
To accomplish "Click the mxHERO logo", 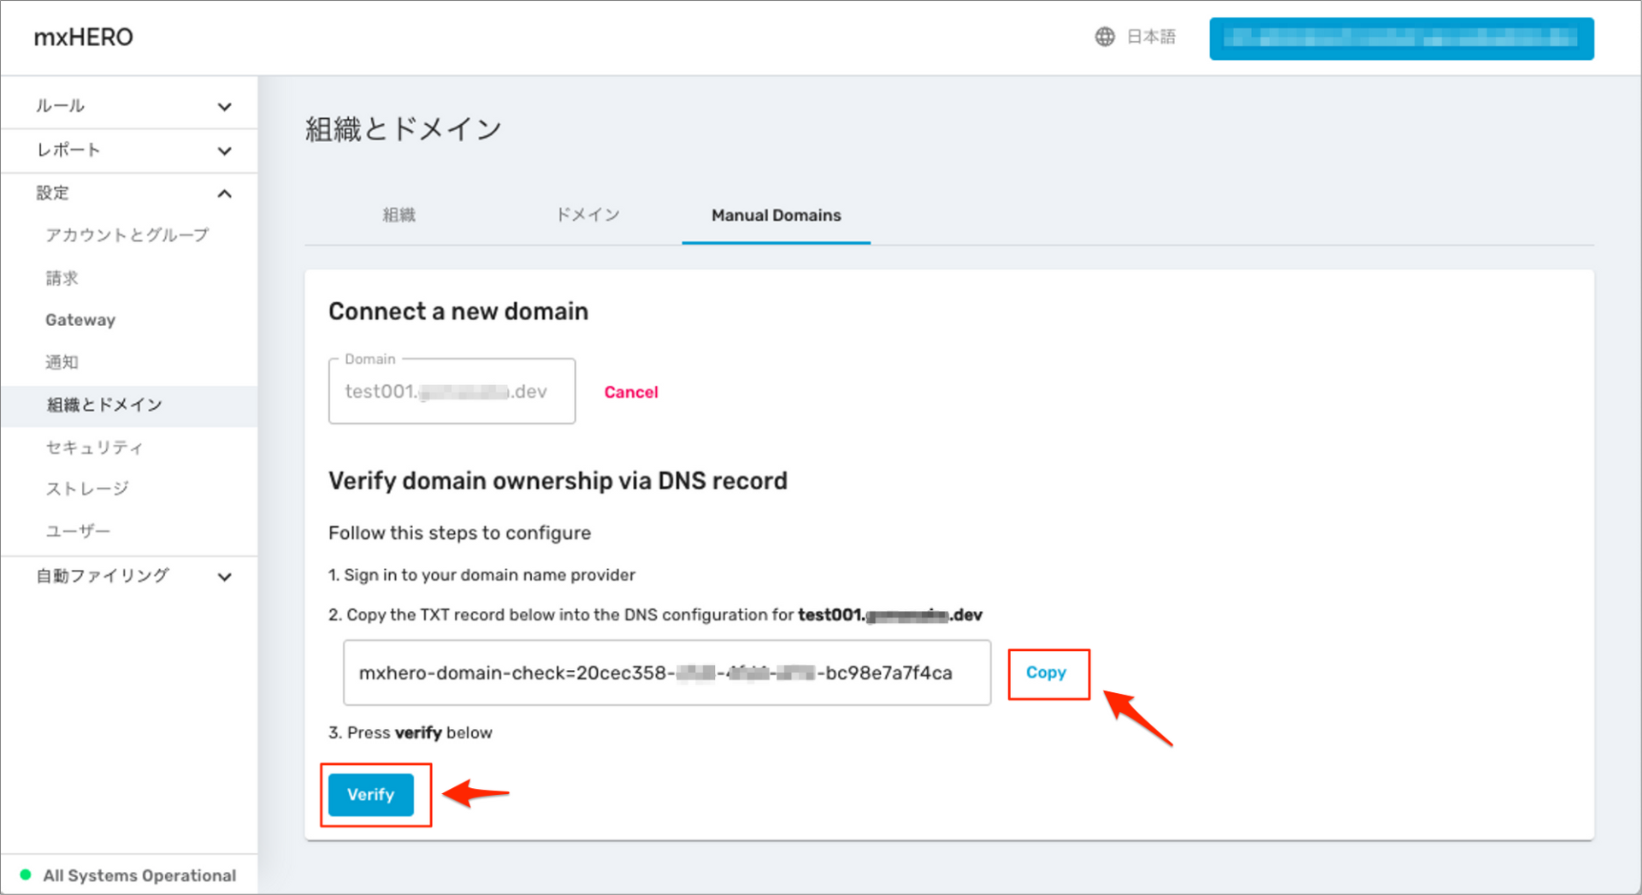I will [82, 36].
